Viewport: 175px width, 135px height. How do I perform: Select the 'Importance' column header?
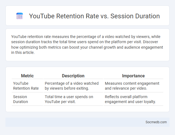[133, 76]
